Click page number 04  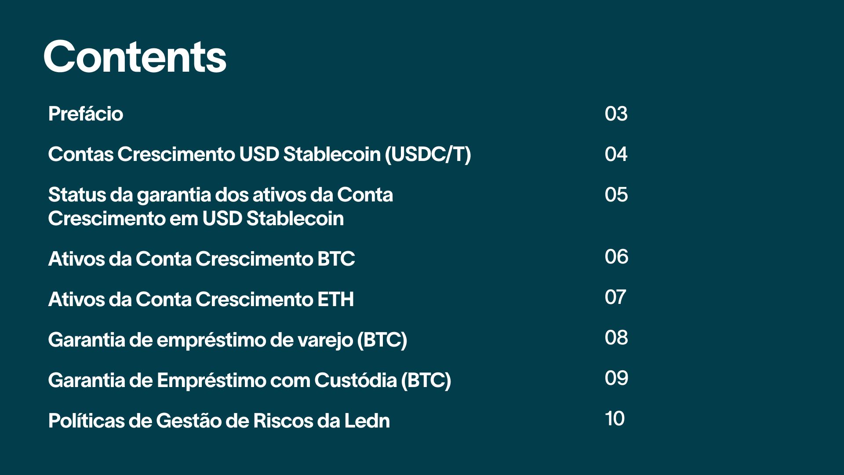[616, 154]
